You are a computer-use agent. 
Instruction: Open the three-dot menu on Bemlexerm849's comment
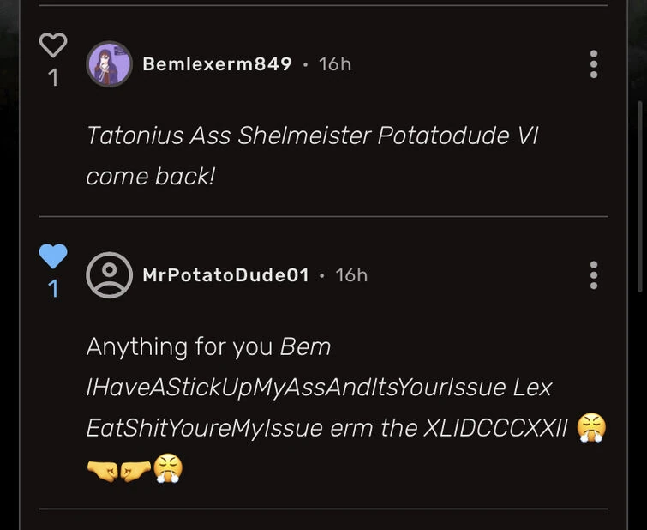click(x=593, y=64)
